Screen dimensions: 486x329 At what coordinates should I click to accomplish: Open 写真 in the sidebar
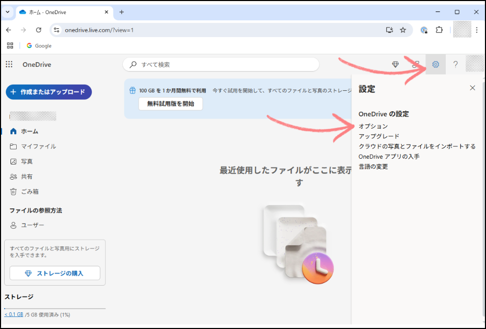click(21, 161)
